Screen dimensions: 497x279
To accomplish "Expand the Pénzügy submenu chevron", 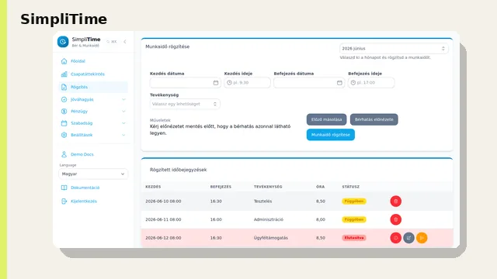I will coord(123,112).
